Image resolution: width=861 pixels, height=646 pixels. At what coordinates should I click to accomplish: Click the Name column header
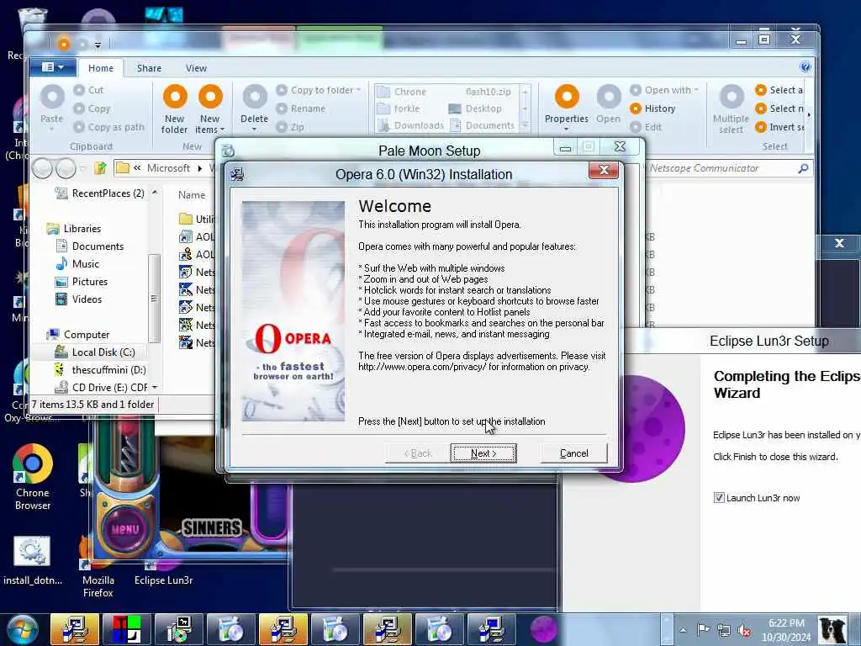tap(192, 195)
